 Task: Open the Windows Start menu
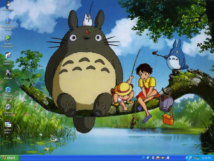(x=10, y=158)
